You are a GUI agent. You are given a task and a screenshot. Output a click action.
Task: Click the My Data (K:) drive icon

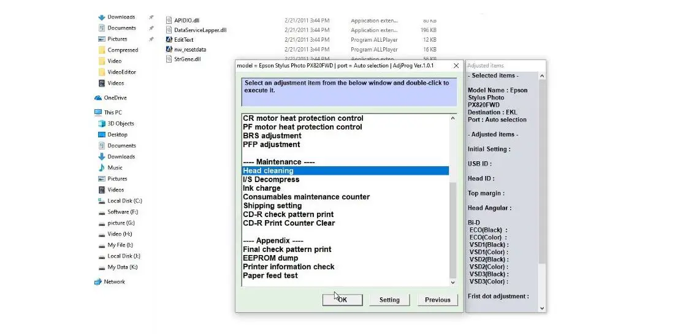tap(102, 267)
